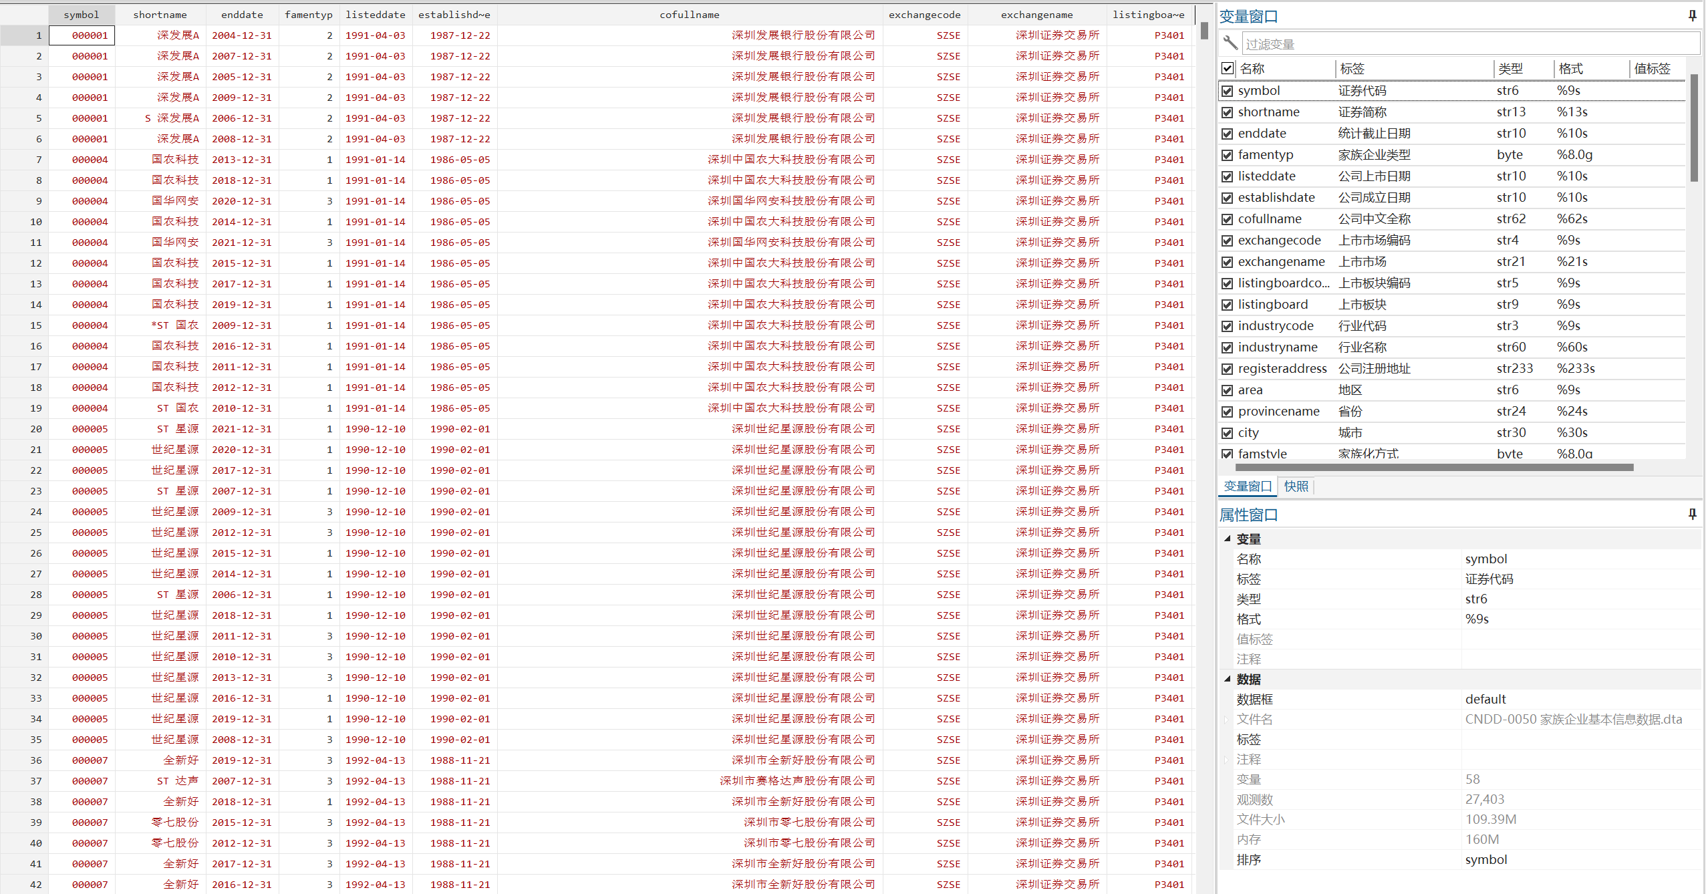The width and height of the screenshot is (1706, 894).
Task: Uncheck the shortname variable checkbox
Action: pyautogui.click(x=1227, y=112)
